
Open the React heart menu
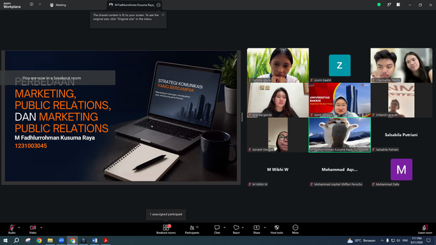click(236, 229)
